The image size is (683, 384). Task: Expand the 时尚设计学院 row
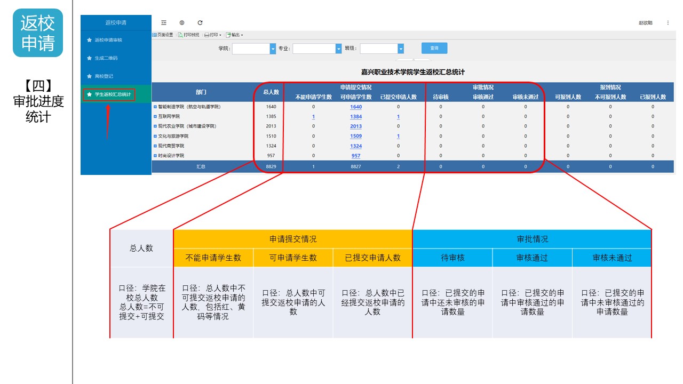(x=155, y=156)
